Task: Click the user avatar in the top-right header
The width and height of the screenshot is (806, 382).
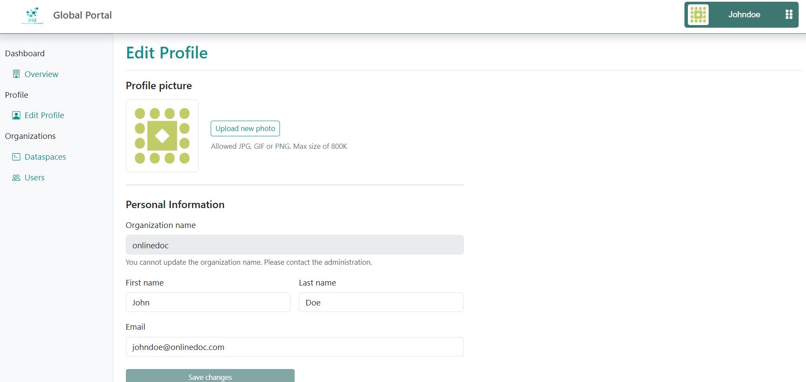Action: 698,15
